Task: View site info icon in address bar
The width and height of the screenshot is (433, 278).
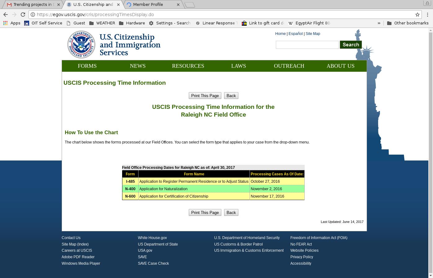Action: click(33, 15)
